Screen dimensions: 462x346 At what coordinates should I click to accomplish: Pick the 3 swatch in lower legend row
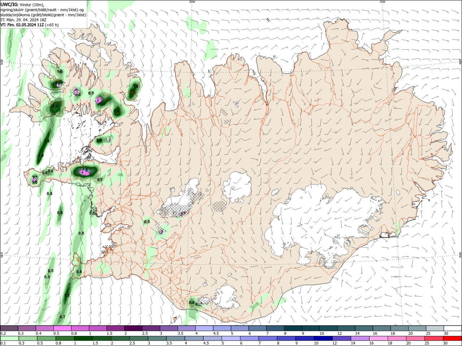click(157, 338)
